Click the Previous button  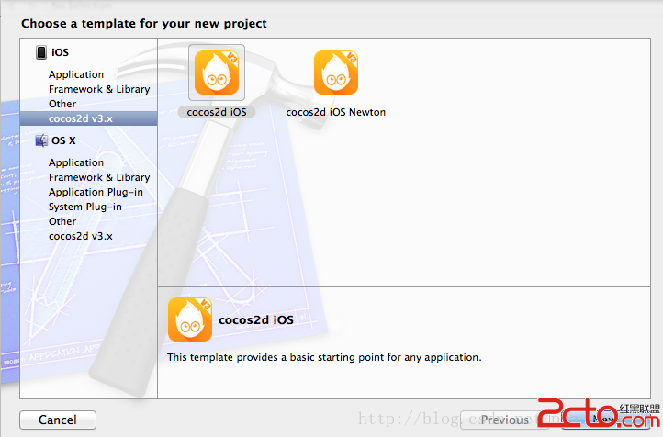(504, 420)
